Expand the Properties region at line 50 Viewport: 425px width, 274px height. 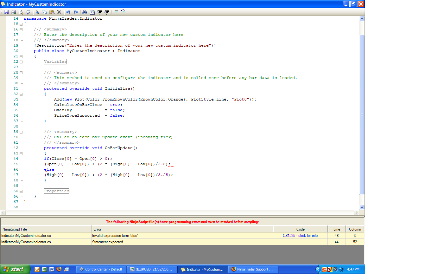point(21,191)
